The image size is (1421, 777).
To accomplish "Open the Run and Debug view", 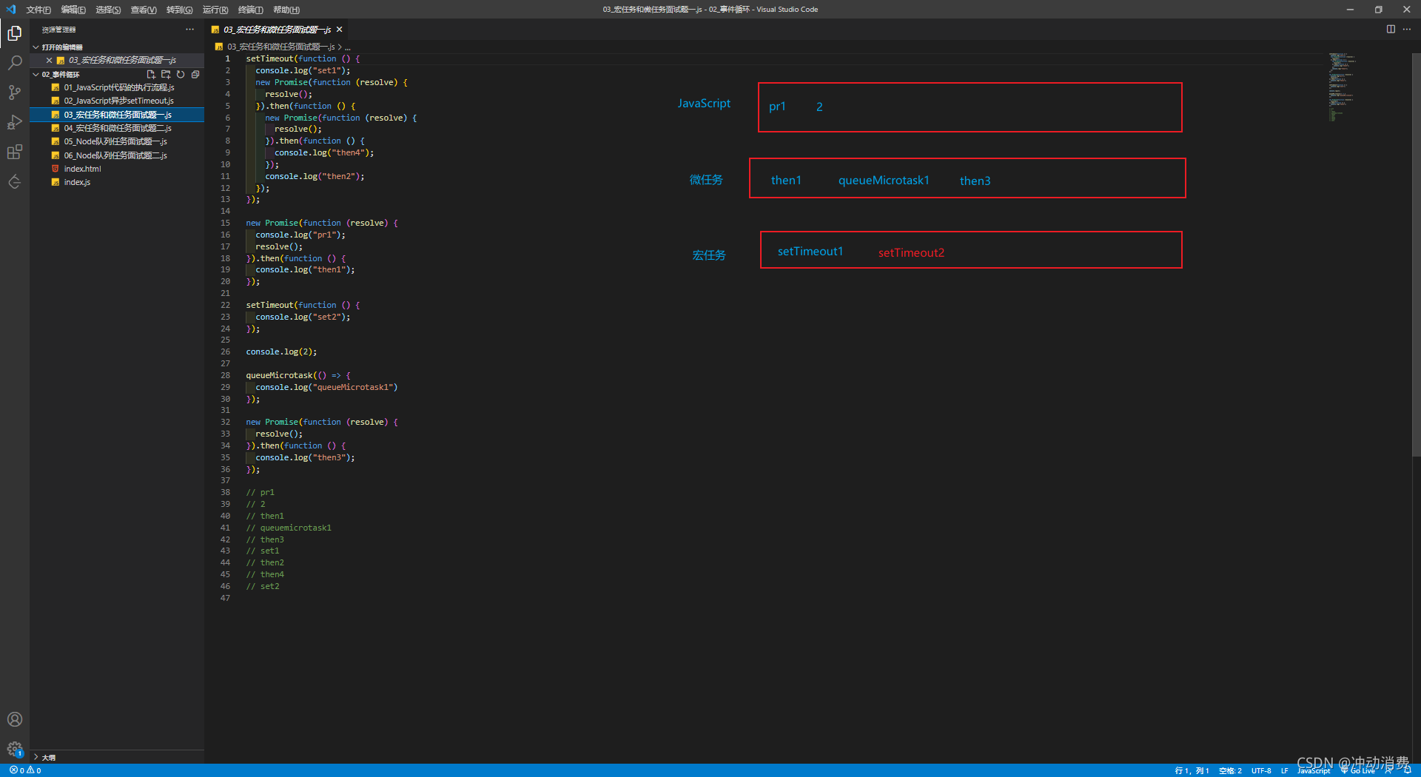I will coord(14,122).
